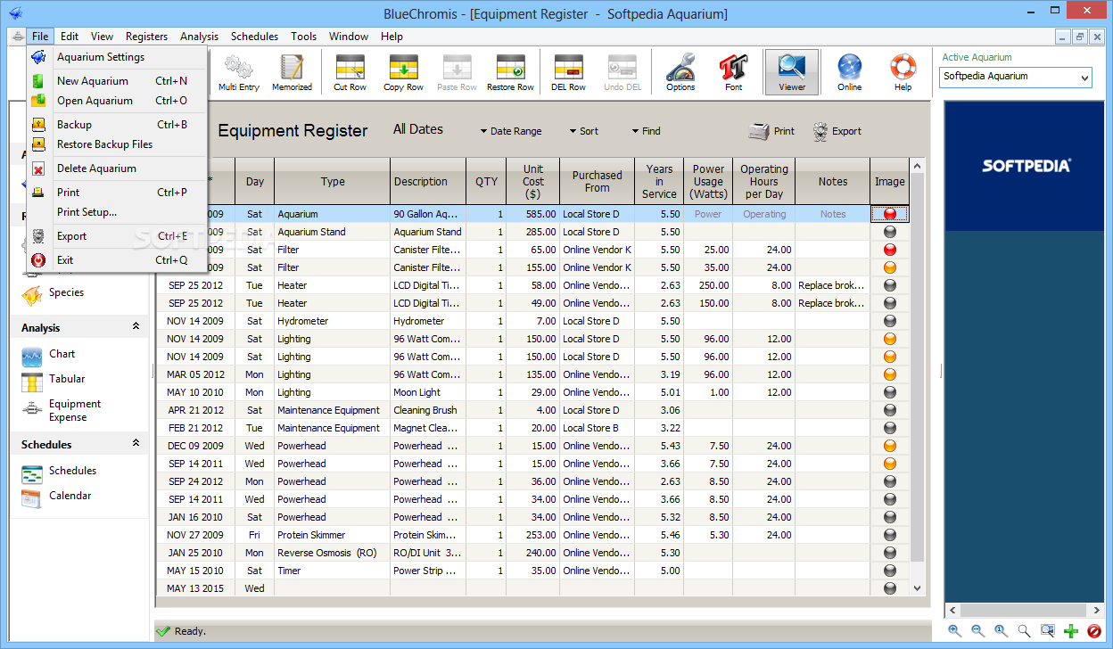1113x649 pixels.
Task: Click Image indicator for Hydrometer row
Action: pyautogui.click(x=889, y=321)
